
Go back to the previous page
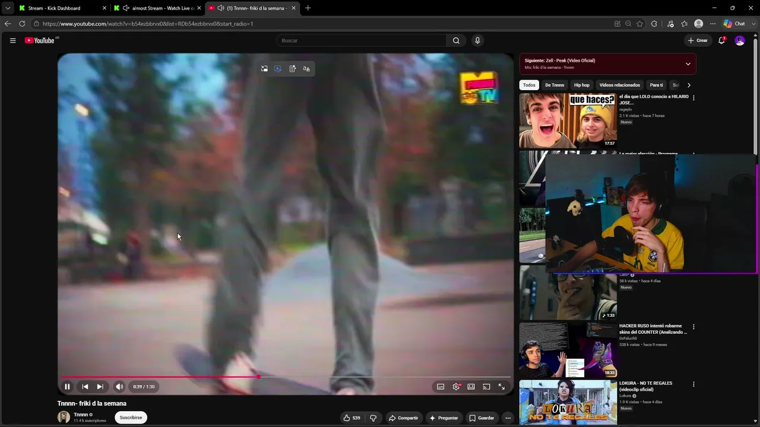8,24
